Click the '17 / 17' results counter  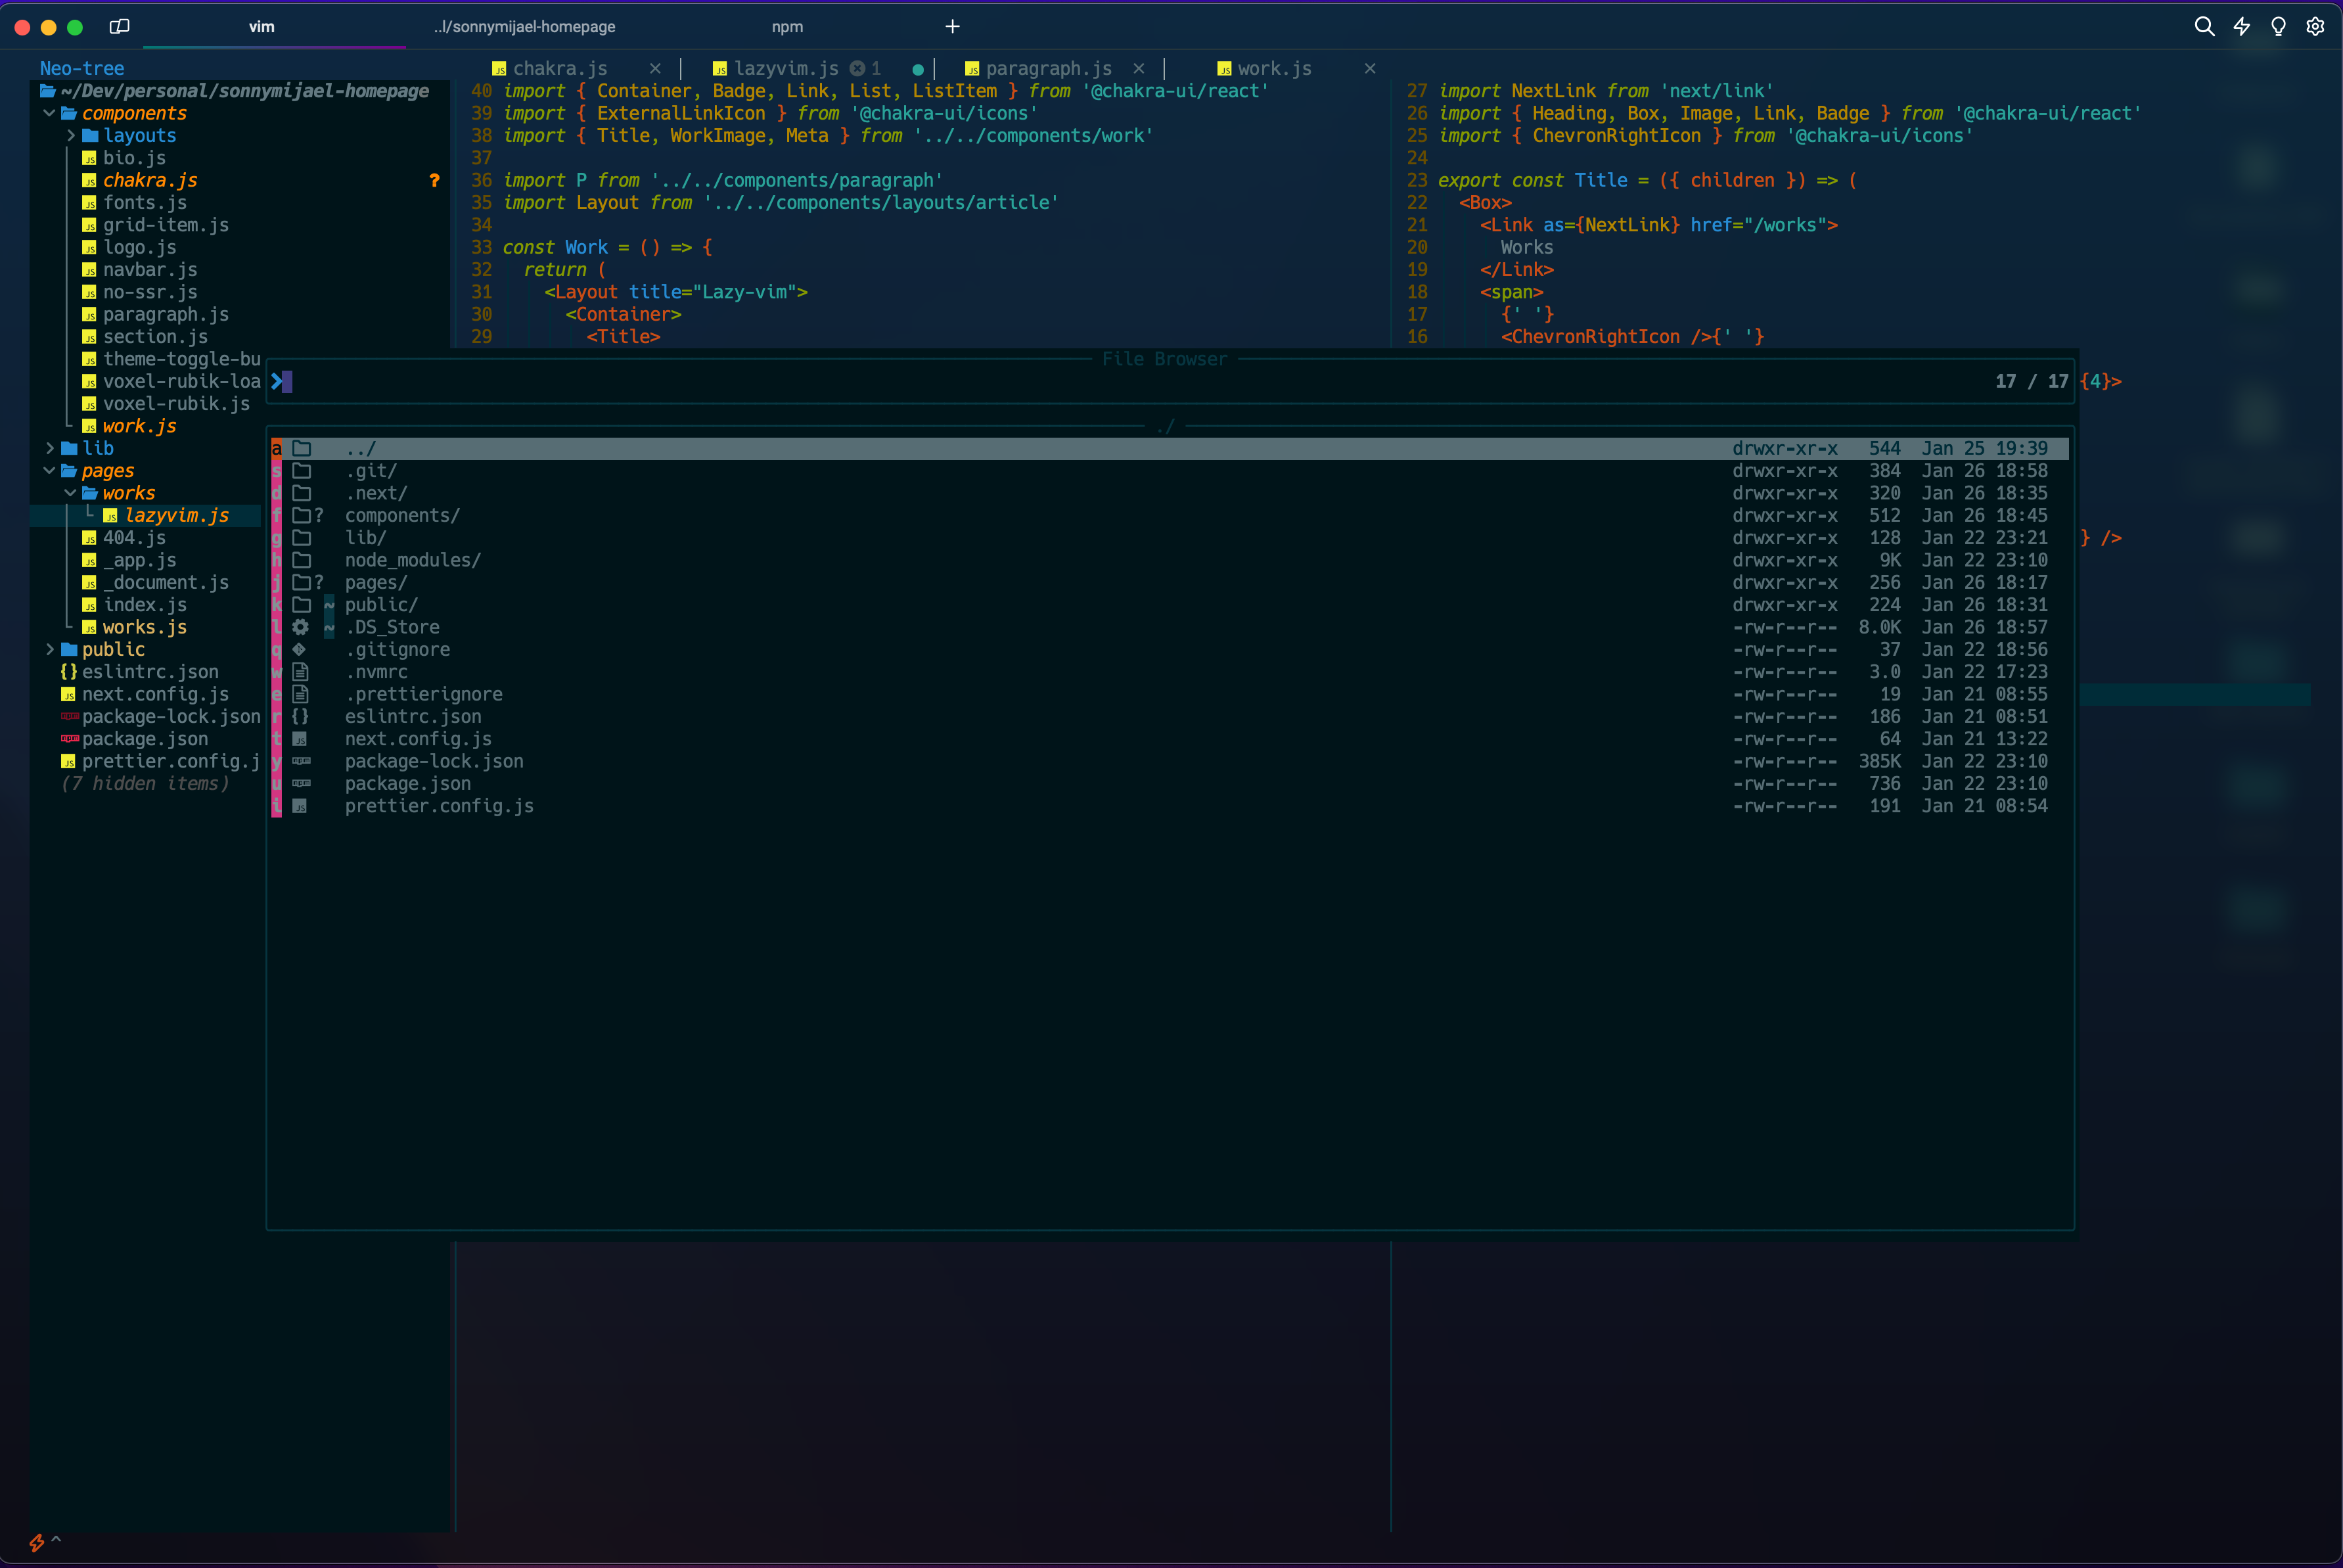[x=2031, y=381]
